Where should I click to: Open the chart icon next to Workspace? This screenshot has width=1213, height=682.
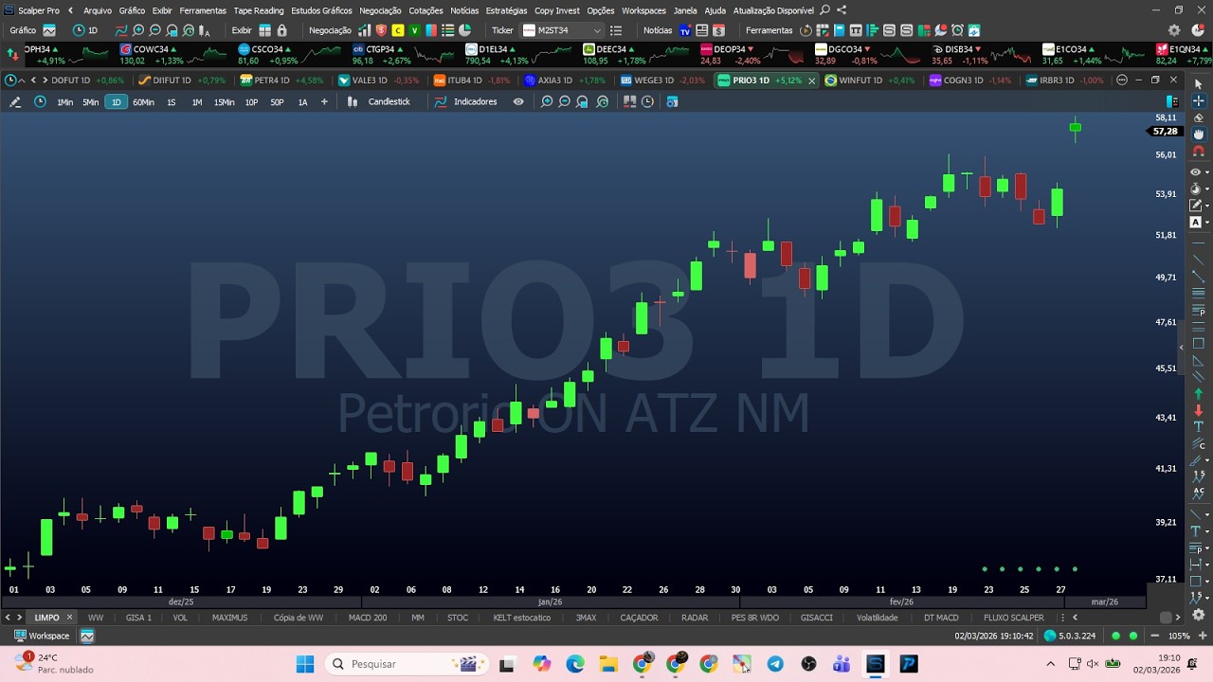[87, 636]
